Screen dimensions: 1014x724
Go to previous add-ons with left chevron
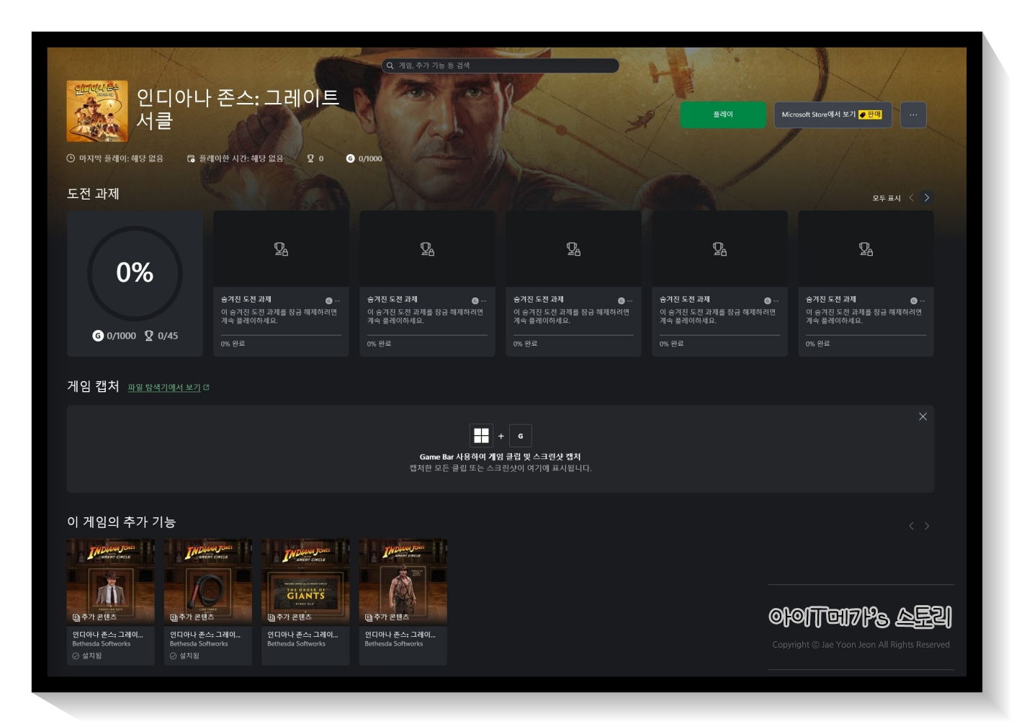pyautogui.click(x=911, y=526)
